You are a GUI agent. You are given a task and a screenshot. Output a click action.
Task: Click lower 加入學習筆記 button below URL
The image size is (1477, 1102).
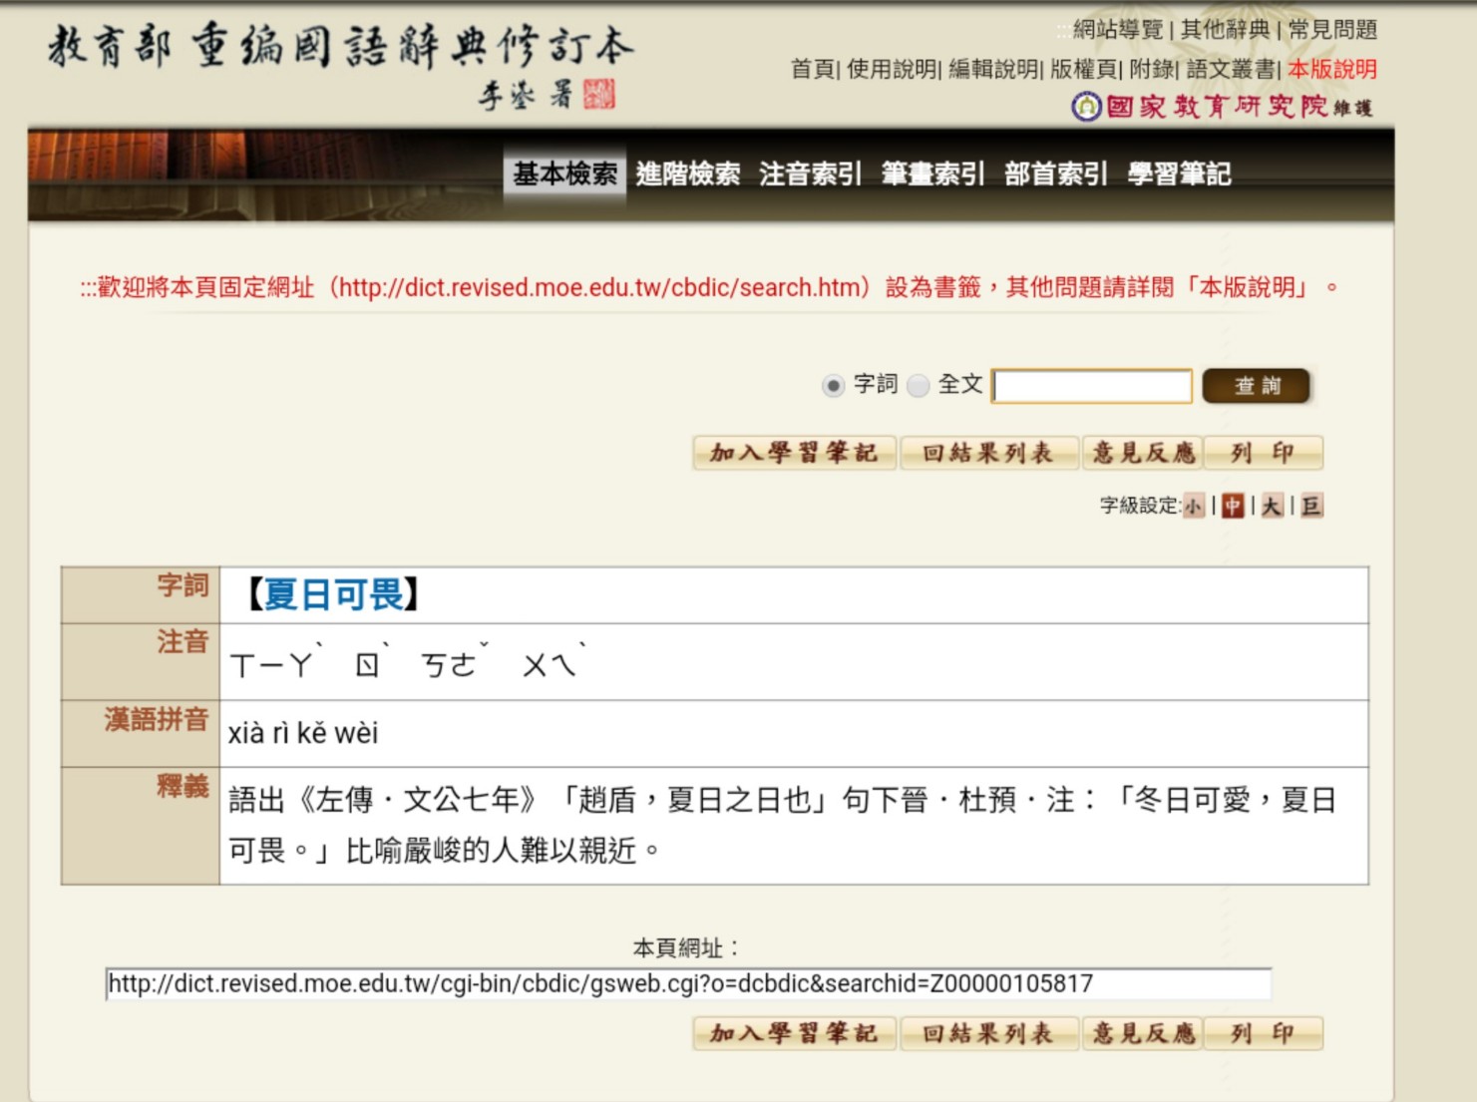click(795, 1033)
